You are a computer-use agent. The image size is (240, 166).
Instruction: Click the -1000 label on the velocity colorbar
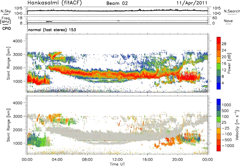228,146
